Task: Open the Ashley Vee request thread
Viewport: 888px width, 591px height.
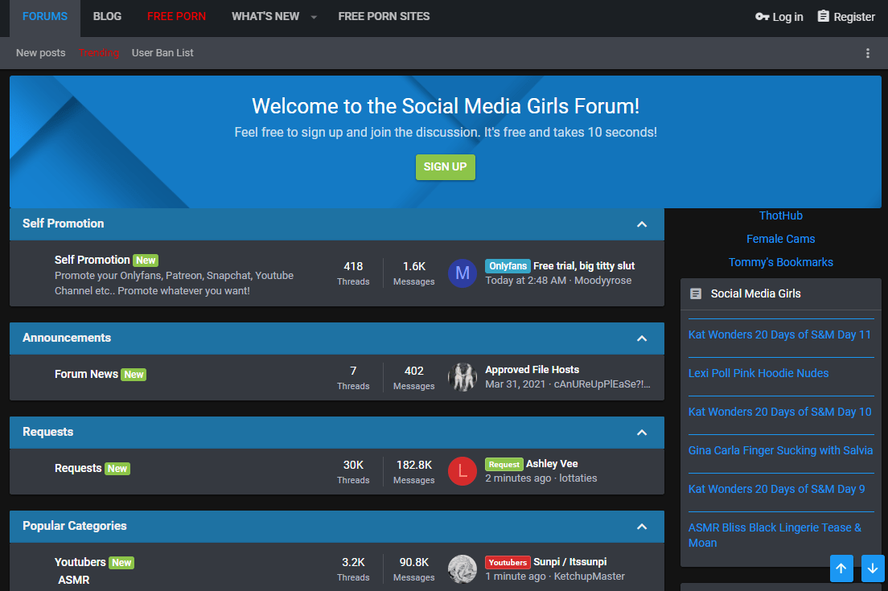Action: [552, 464]
